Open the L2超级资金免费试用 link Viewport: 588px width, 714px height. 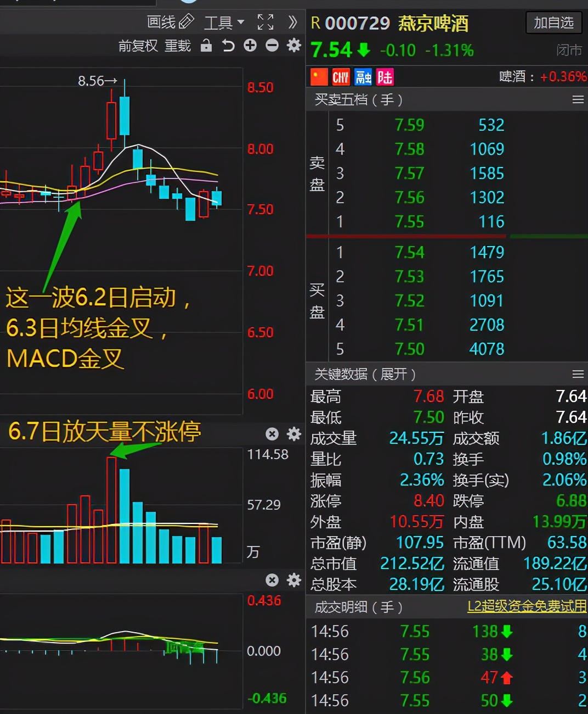[525, 607]
